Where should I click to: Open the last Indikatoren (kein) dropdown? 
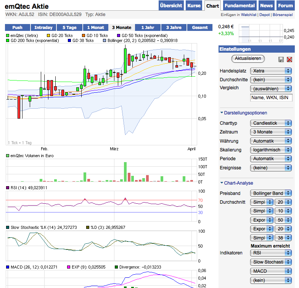click(271, 280)
